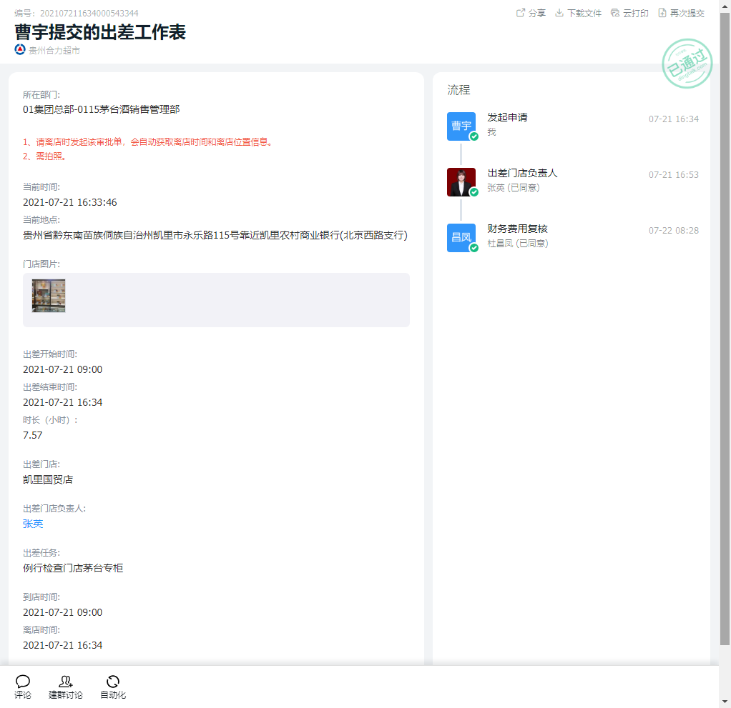Start a group discussion via bottom icon

[66, 682]
